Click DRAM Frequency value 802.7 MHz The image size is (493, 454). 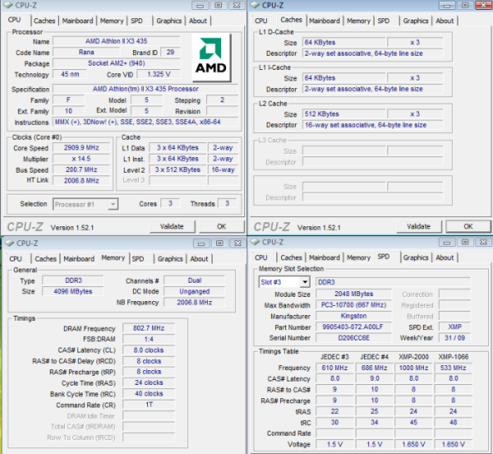click(x=149, y=328)
